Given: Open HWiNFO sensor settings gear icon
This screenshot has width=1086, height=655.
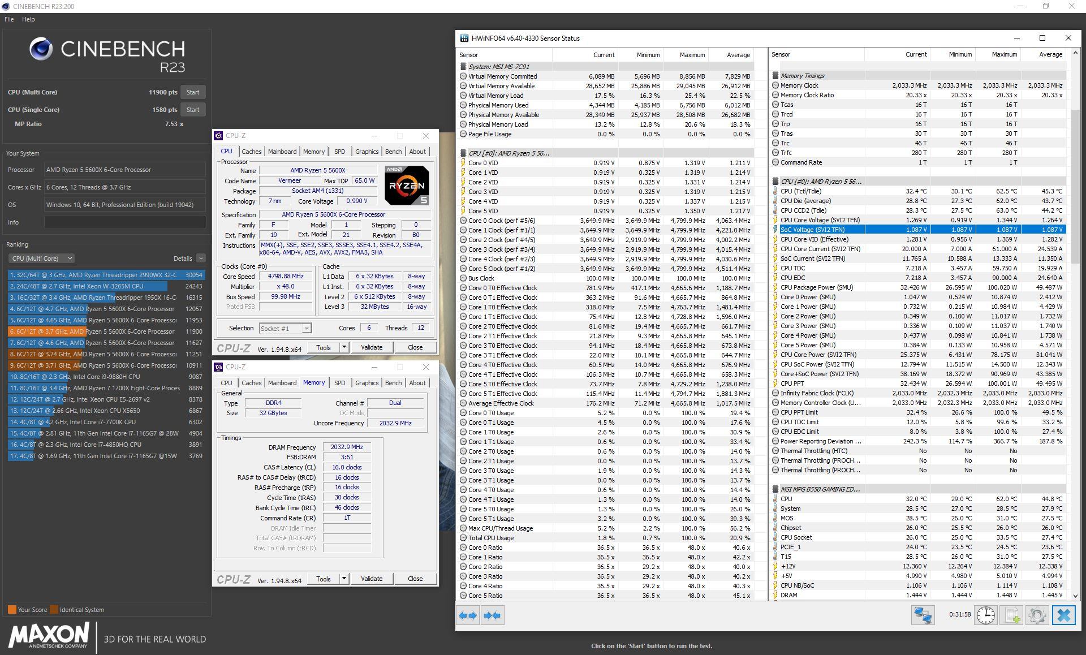Looking at the screenshot, I should (x=1037, y=615).
